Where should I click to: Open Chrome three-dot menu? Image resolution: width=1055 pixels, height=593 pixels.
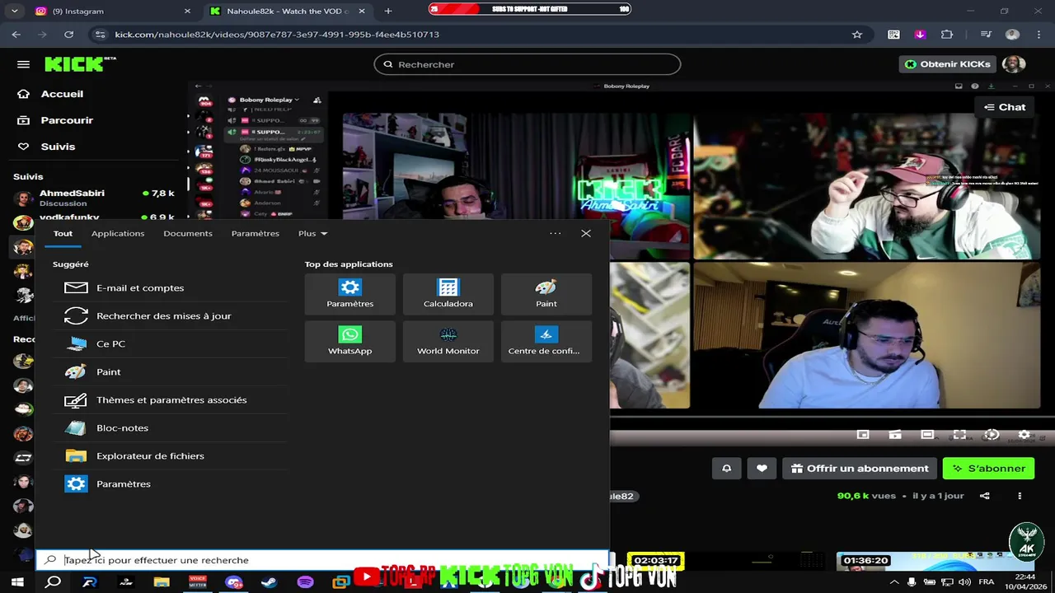coord(1039,35)
